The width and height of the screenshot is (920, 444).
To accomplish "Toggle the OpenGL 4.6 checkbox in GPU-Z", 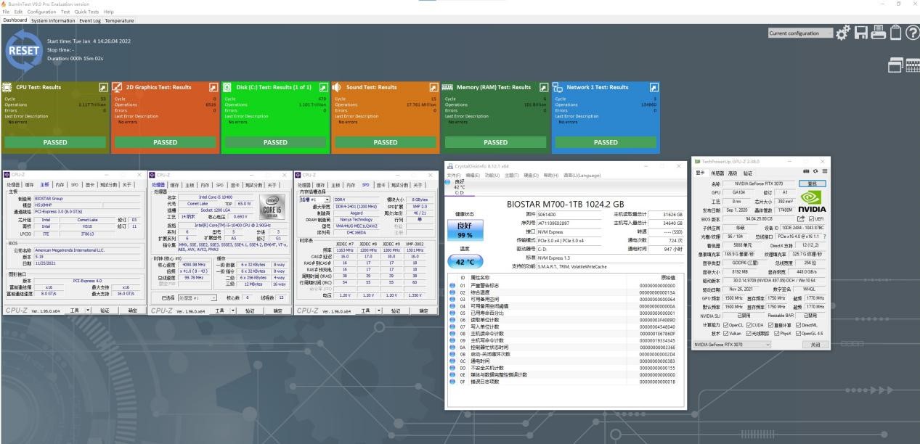I will click(797, 333).
